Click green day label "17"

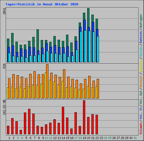point(76,138)
